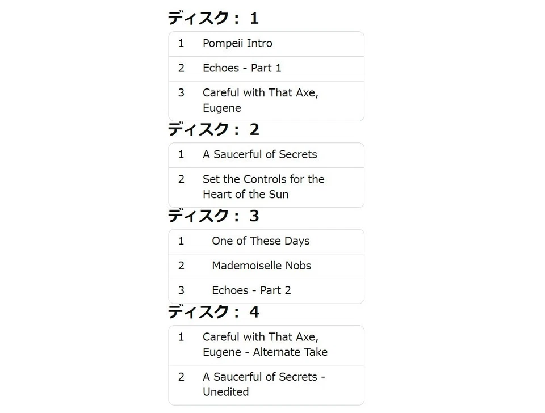Screen dimensions: 545x413
Task: Select One of These Days track
Action: pyautogui.click(x=266, y=242)
